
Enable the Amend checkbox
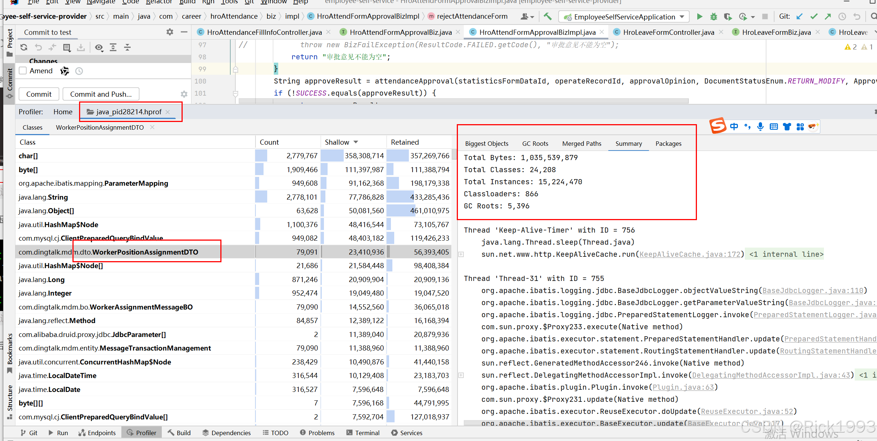(23, 71)
